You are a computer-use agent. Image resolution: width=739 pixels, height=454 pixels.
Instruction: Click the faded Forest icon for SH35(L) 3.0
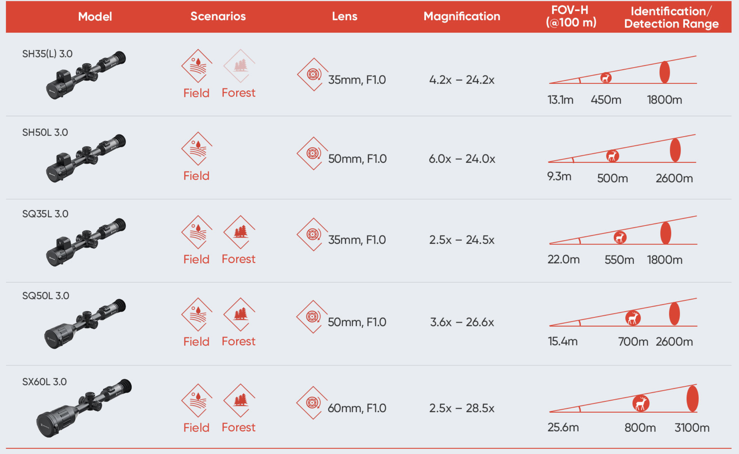[x=239, y=66]
